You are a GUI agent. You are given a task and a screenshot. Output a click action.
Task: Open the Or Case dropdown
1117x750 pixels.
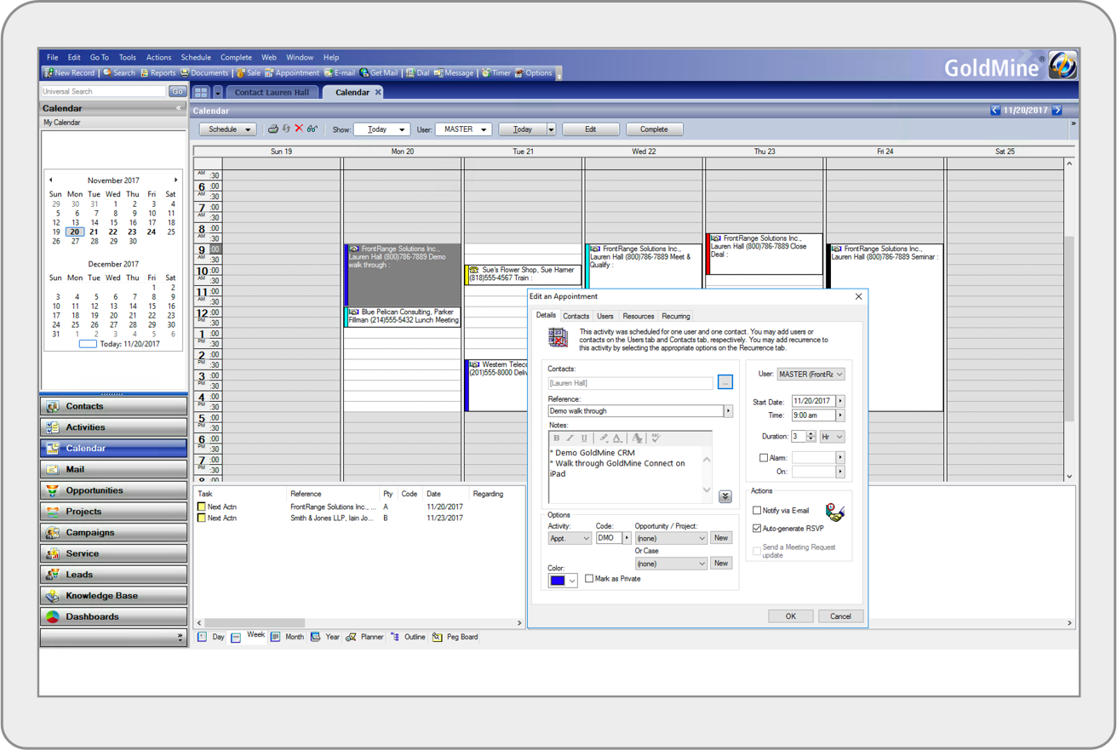671,564
